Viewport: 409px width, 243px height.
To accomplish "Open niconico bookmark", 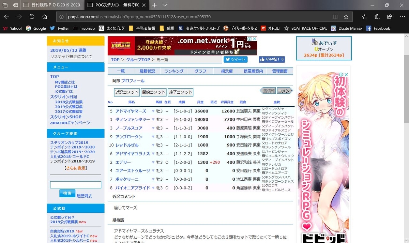I will click(x=84, y=28).
